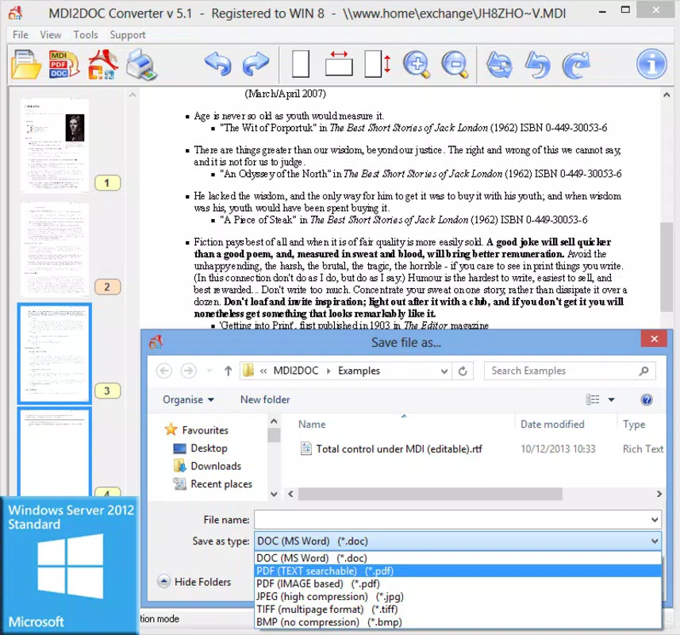
Task: Go to previous page with left blue arrow
Action: coord(218,63)
